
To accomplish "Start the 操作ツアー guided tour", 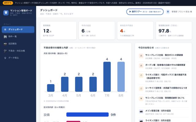I will coord(145,12).
